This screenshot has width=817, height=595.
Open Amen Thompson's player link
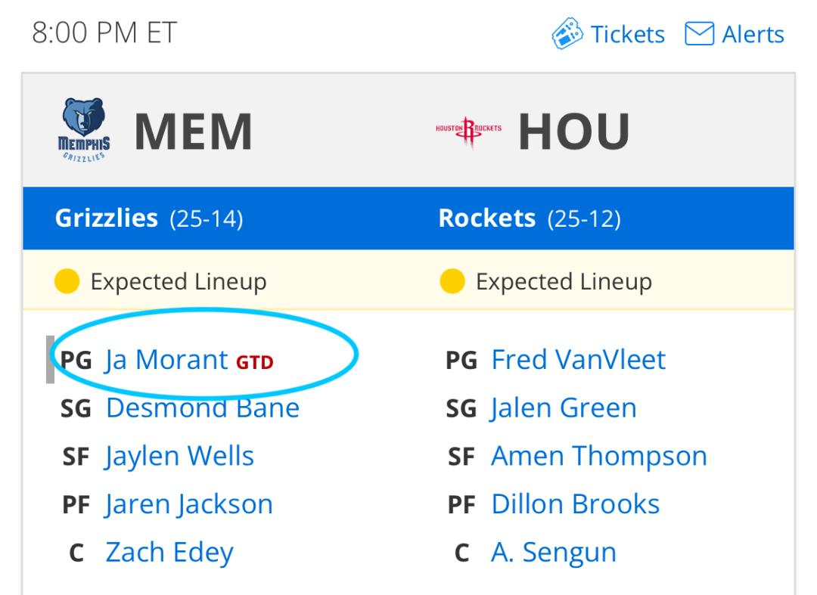pos(599,457)
